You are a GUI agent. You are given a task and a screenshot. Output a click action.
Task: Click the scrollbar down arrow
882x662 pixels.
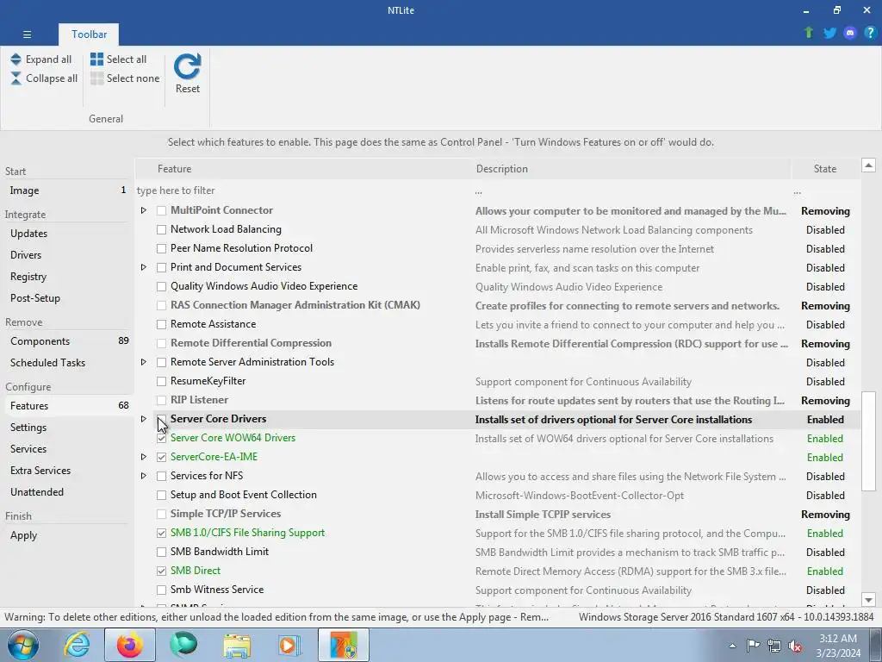tap(868, 600)
